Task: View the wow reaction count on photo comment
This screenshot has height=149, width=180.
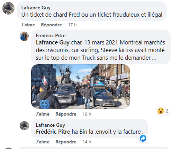Action: click(163, 111)
